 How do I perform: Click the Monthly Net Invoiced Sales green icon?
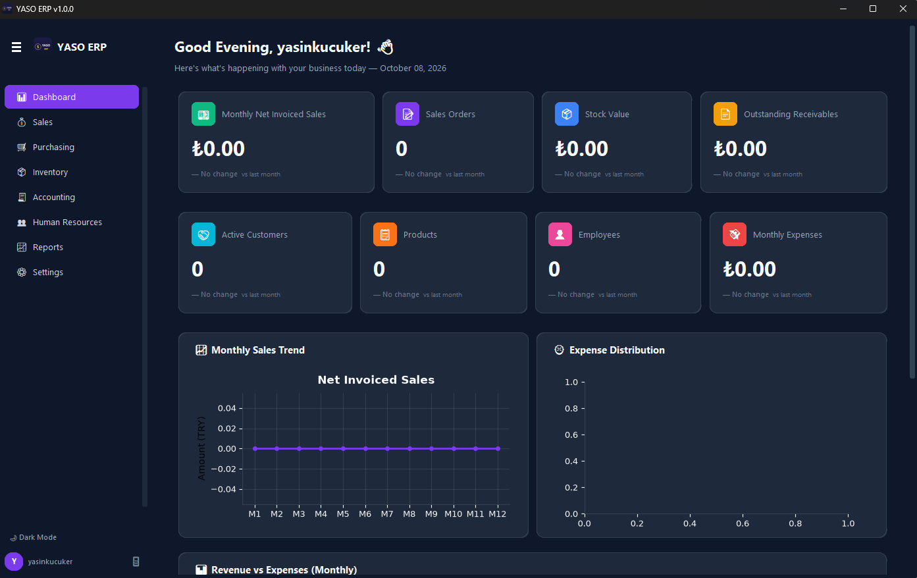pos(203,114)
